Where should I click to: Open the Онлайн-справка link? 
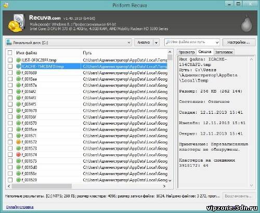[x=20, y=207]
